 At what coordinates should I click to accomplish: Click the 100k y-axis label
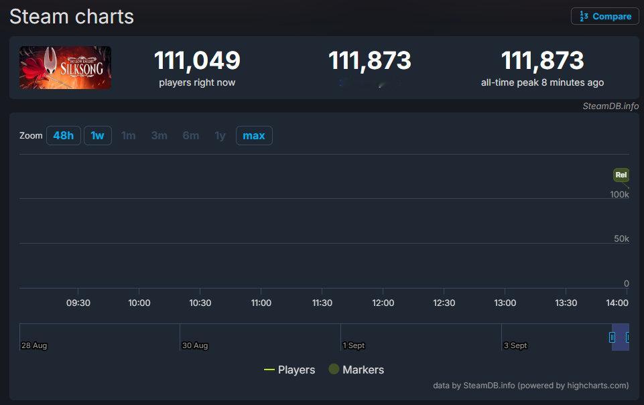619,195
